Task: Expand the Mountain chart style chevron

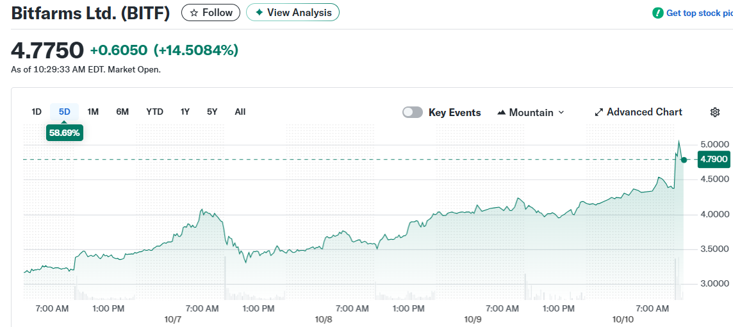Action: 561,112
